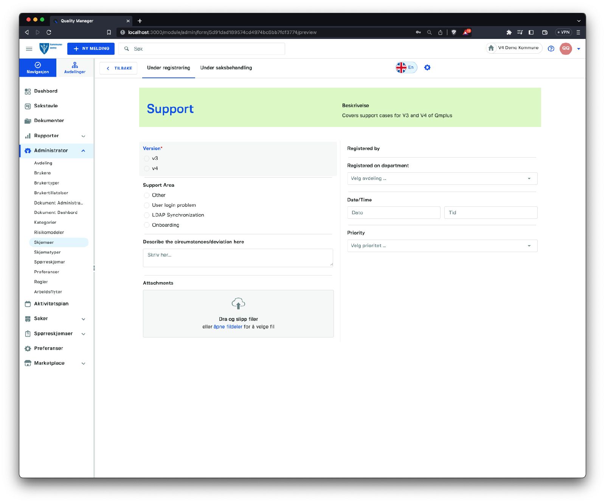
Task: Click the åpne fildeler link
Action: click(228, 327)
